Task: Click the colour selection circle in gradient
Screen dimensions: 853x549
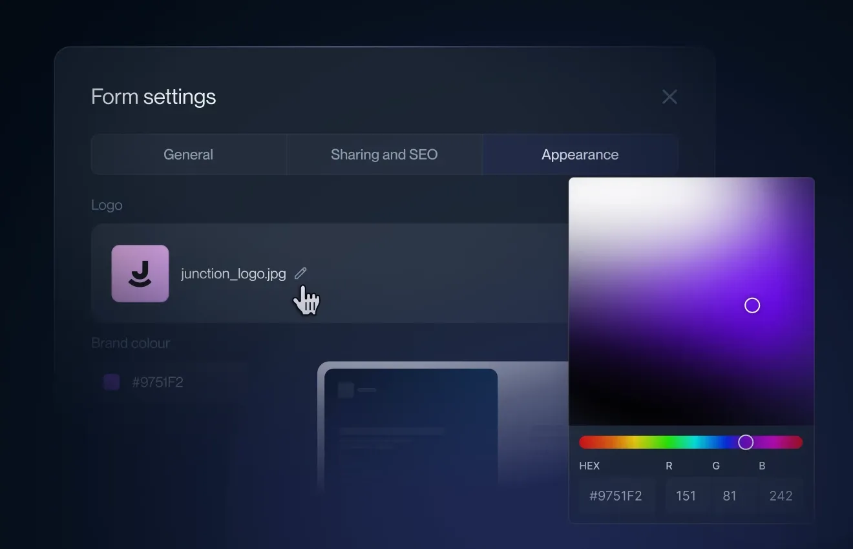Action: [752, 306]
